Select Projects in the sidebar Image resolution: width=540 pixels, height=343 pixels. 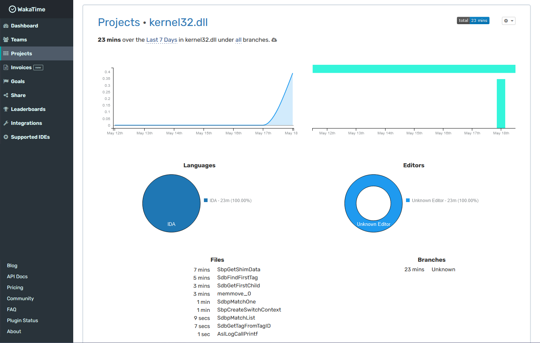37,53
